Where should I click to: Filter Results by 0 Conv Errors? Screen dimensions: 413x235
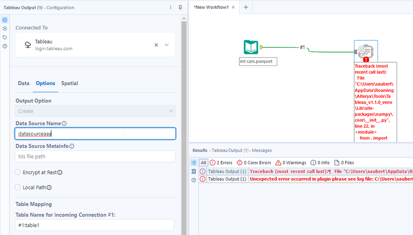pyautogui.click(x=254, y=162)
